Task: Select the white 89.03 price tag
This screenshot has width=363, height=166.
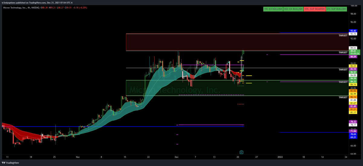Action: 353,48
